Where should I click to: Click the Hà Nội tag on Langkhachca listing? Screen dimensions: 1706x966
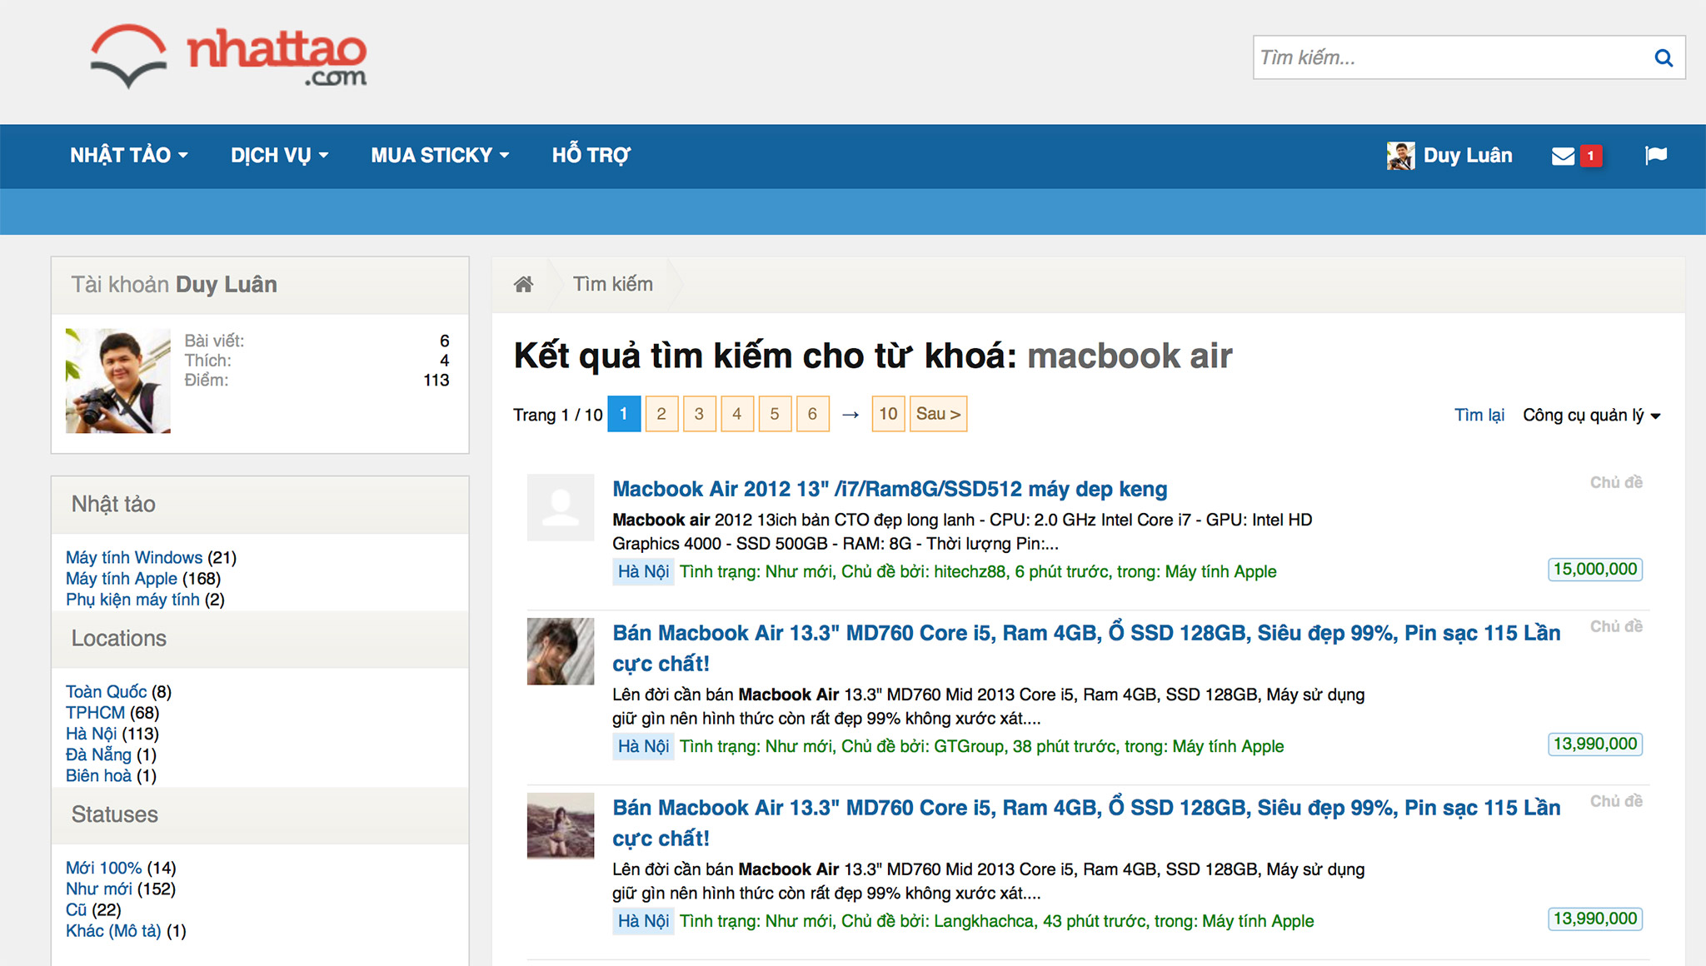643,921
